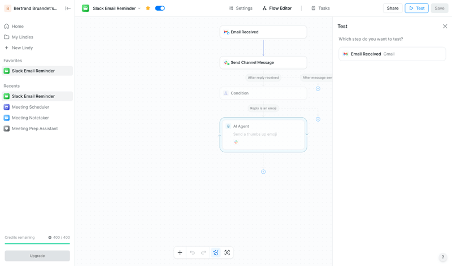Click the My Lindies folder icon

[x=7, y=37]
